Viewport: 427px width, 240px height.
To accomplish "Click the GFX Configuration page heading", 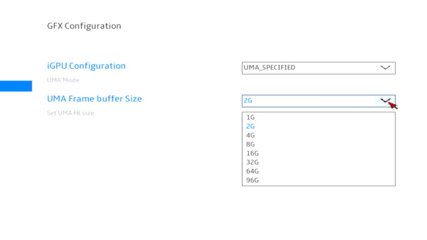I will 84,26.
